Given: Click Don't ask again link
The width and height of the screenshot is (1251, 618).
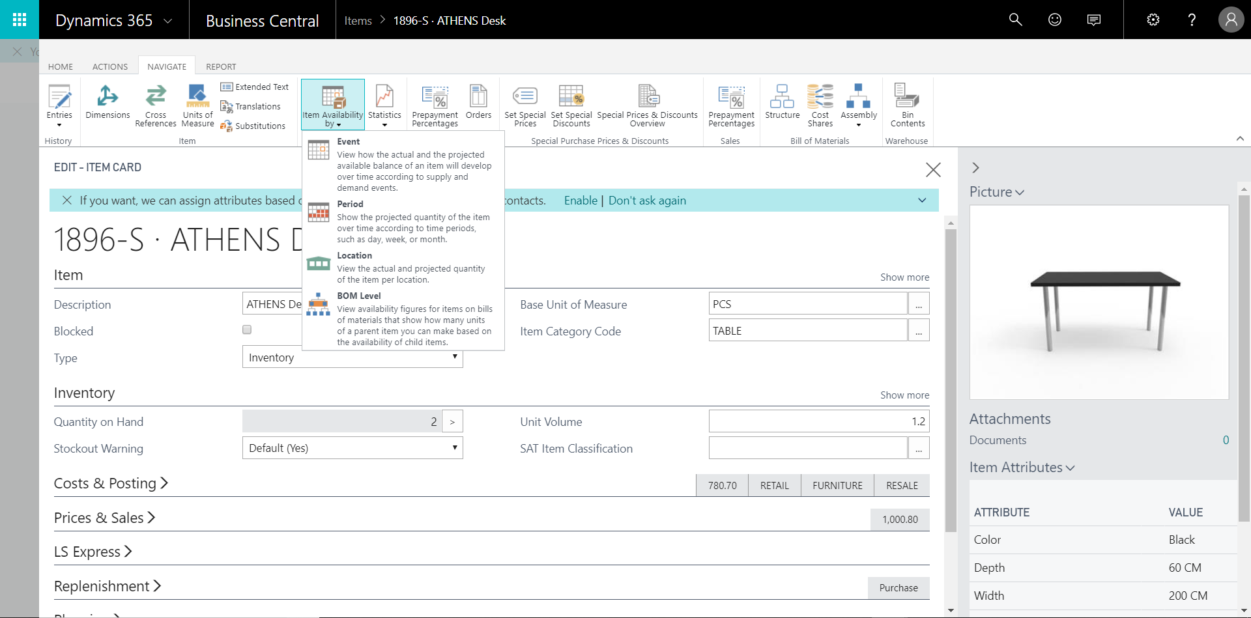Looking at the screenshot, I should point(647,201).
